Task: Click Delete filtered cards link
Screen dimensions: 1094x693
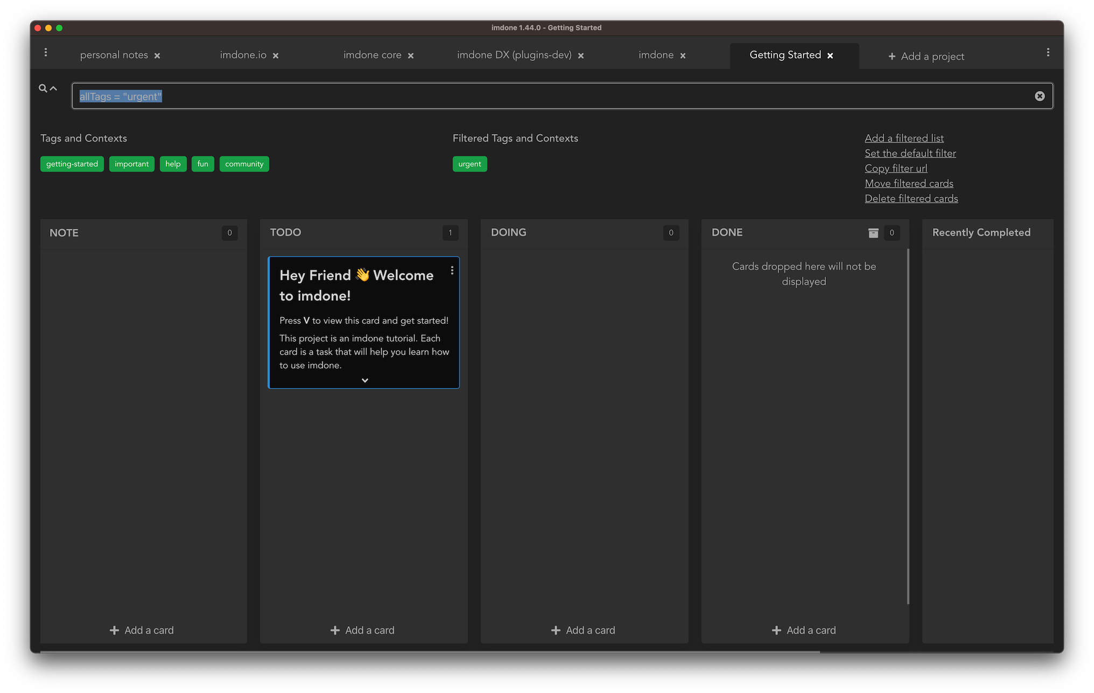Action: coord(911,199)
